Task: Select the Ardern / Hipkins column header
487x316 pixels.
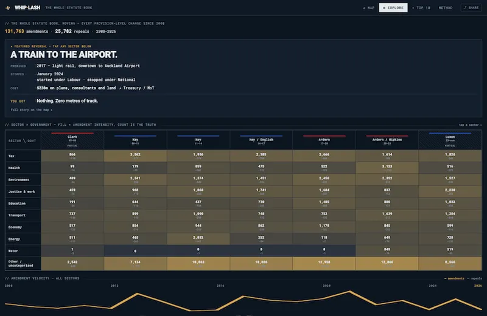Action: [387, 140]
